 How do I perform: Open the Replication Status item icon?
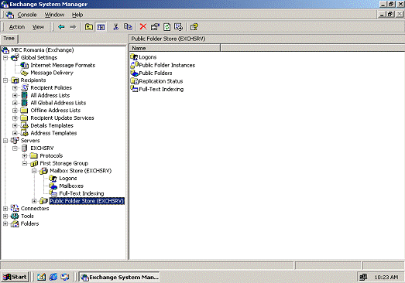(x=134, y=81)
